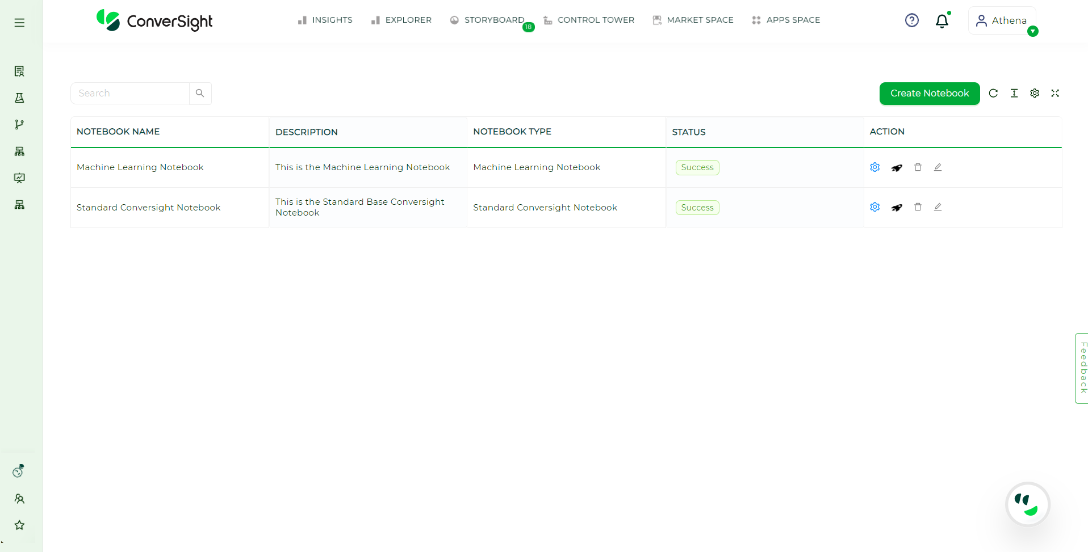Click the notifications bell icon
Image resolution: width=1088 pixels, height=552 pixels.
(941, 21)
